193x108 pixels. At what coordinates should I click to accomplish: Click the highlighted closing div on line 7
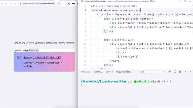[108, 31]
